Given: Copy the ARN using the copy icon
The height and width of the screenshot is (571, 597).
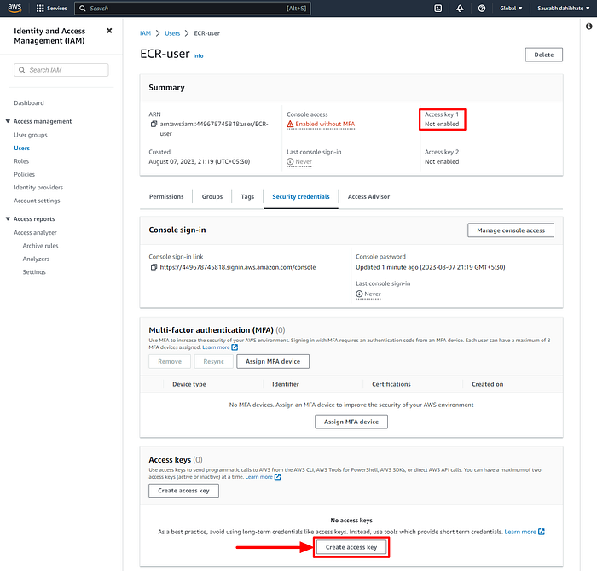Looking at the screenshot, I should tap(154, 124).
